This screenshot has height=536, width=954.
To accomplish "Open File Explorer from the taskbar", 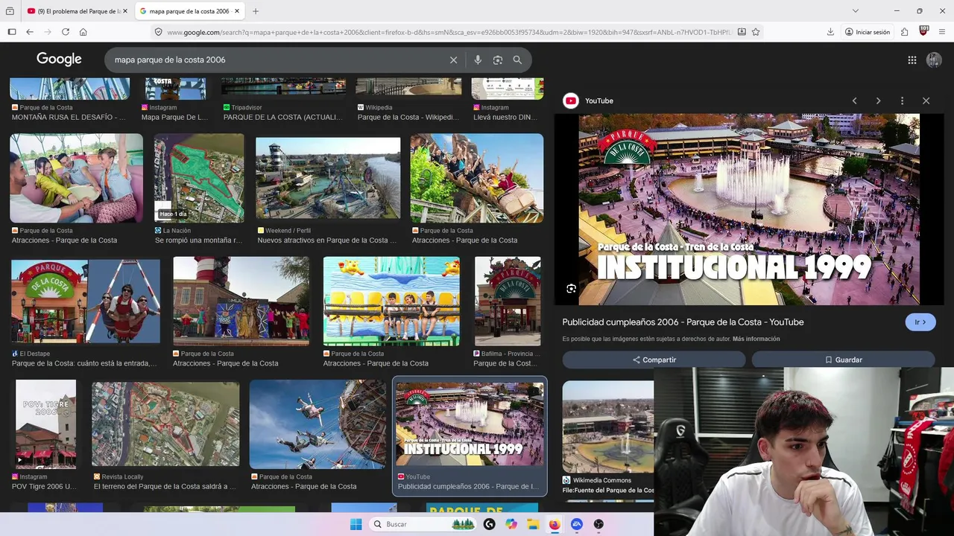I will 533,524.
